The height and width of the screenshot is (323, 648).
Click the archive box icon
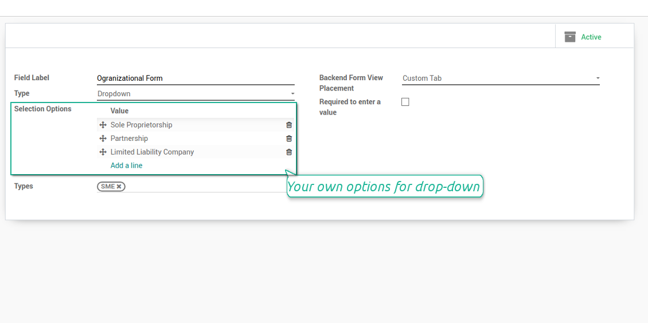pyautogui.click(x=569, y=37)
